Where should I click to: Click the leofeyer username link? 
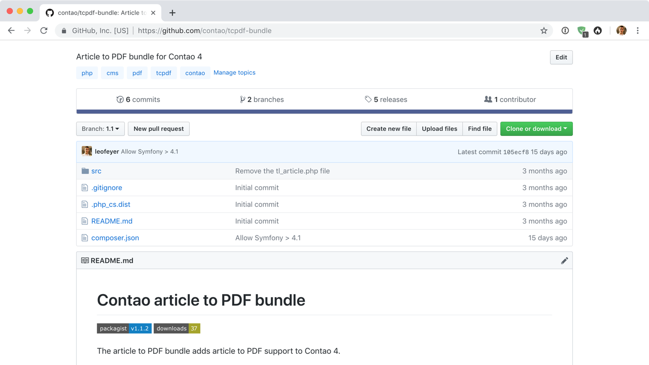tap(107, 152)
